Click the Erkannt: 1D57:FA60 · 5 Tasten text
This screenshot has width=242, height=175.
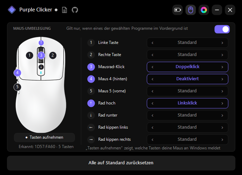tap(46, 147)
